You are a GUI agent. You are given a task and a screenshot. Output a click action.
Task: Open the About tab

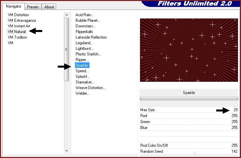(49, 7)
